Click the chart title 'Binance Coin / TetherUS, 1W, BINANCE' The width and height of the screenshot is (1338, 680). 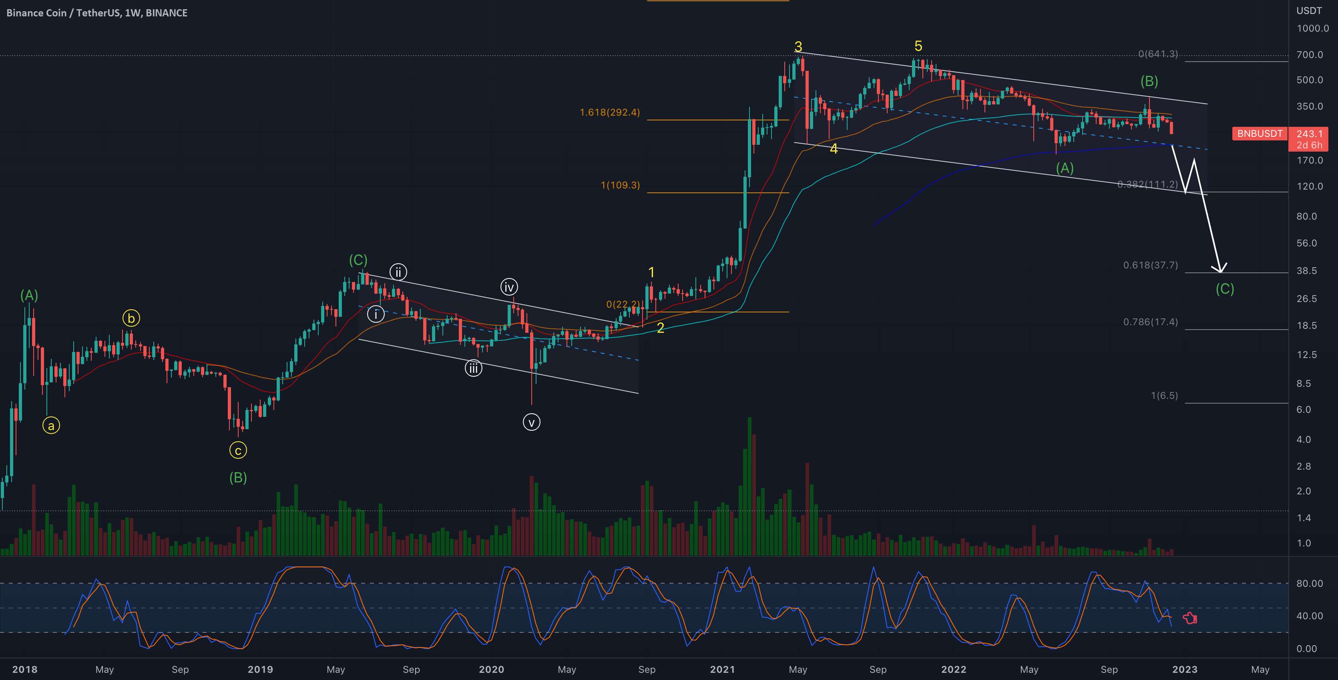click(x=96, y=13)
